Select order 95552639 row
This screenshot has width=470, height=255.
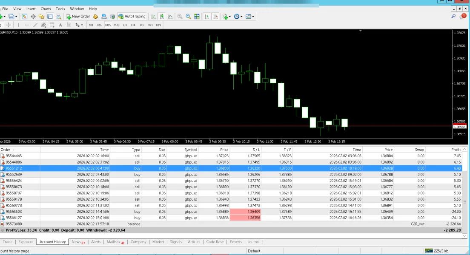pyautogui.click(x=16, y=174)
